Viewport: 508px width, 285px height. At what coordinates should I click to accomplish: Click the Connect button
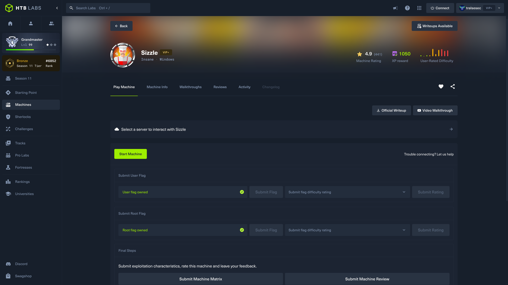[x=440, y=8]
